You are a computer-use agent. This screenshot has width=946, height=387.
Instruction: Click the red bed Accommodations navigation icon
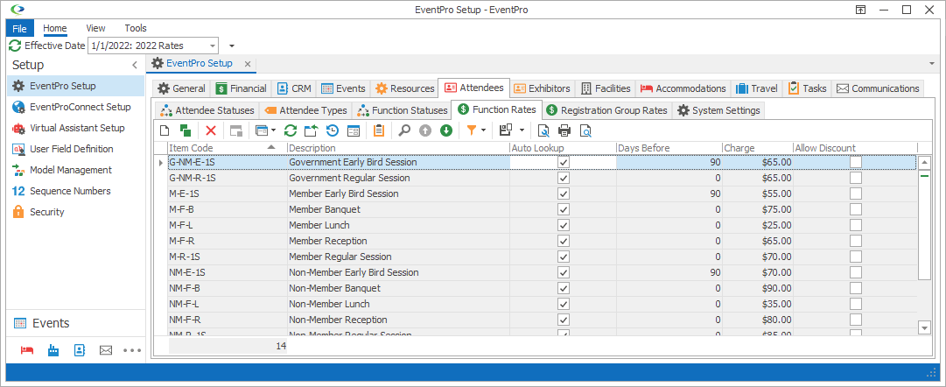pyautogui.click(x=26, y=349)
